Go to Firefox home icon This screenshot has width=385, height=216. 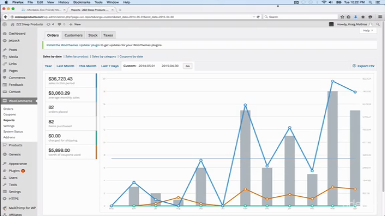coord(363,17)
